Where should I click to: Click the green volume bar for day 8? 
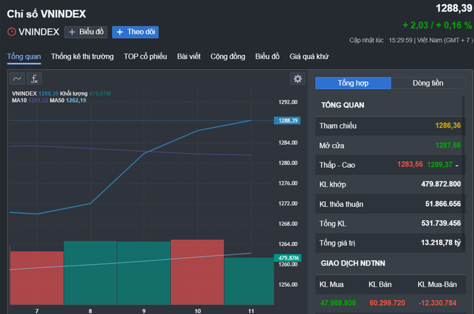[x=90, y=273]
